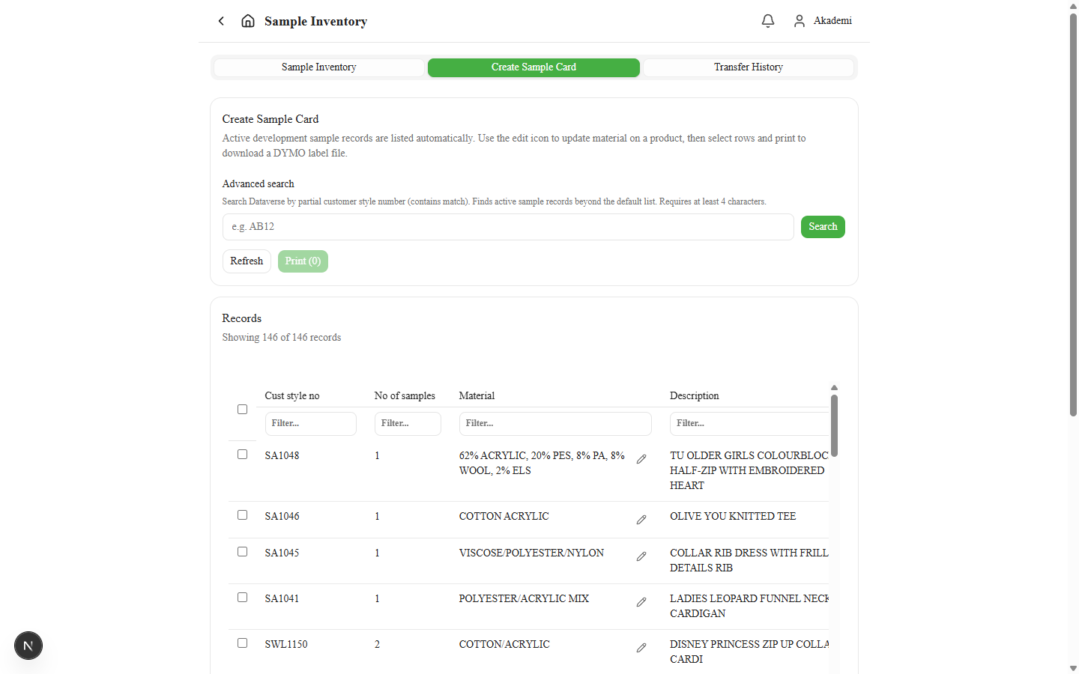Edit material pencil icon for SA1046

pyautogui.click(x=641, y=520)
